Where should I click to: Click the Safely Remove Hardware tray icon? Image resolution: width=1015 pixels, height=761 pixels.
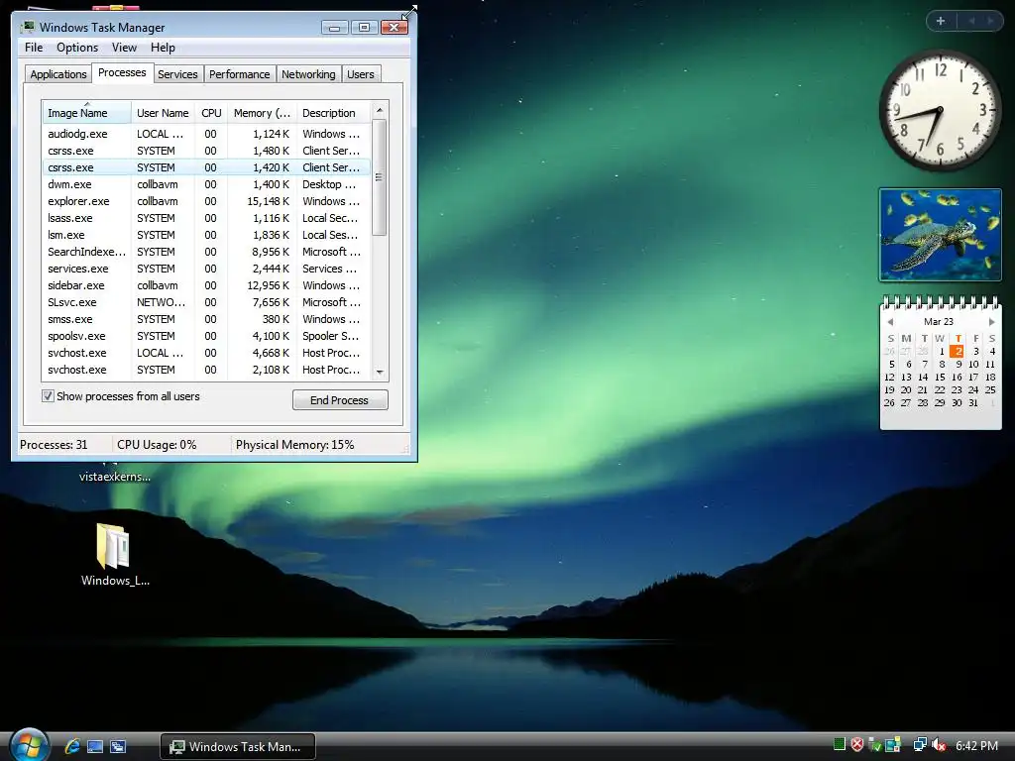(874, 745)
